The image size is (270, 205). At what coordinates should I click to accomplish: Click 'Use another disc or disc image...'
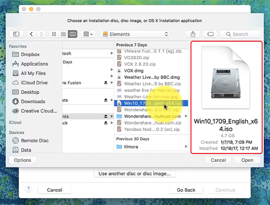[135, 174]
